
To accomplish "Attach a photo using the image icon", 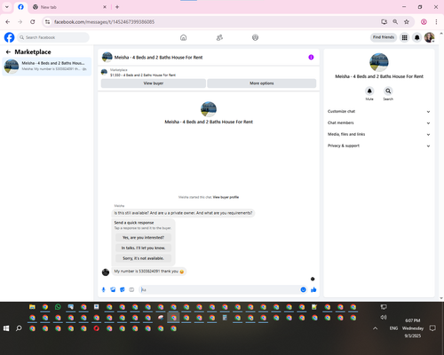I will [113, 289].
